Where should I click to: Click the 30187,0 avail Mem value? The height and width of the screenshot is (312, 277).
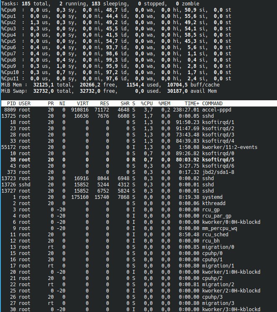(x=177, y=91)
